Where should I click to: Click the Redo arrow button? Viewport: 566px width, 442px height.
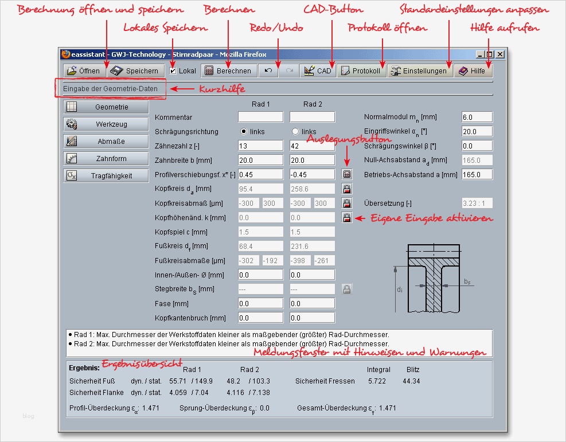tap(289, 71)
